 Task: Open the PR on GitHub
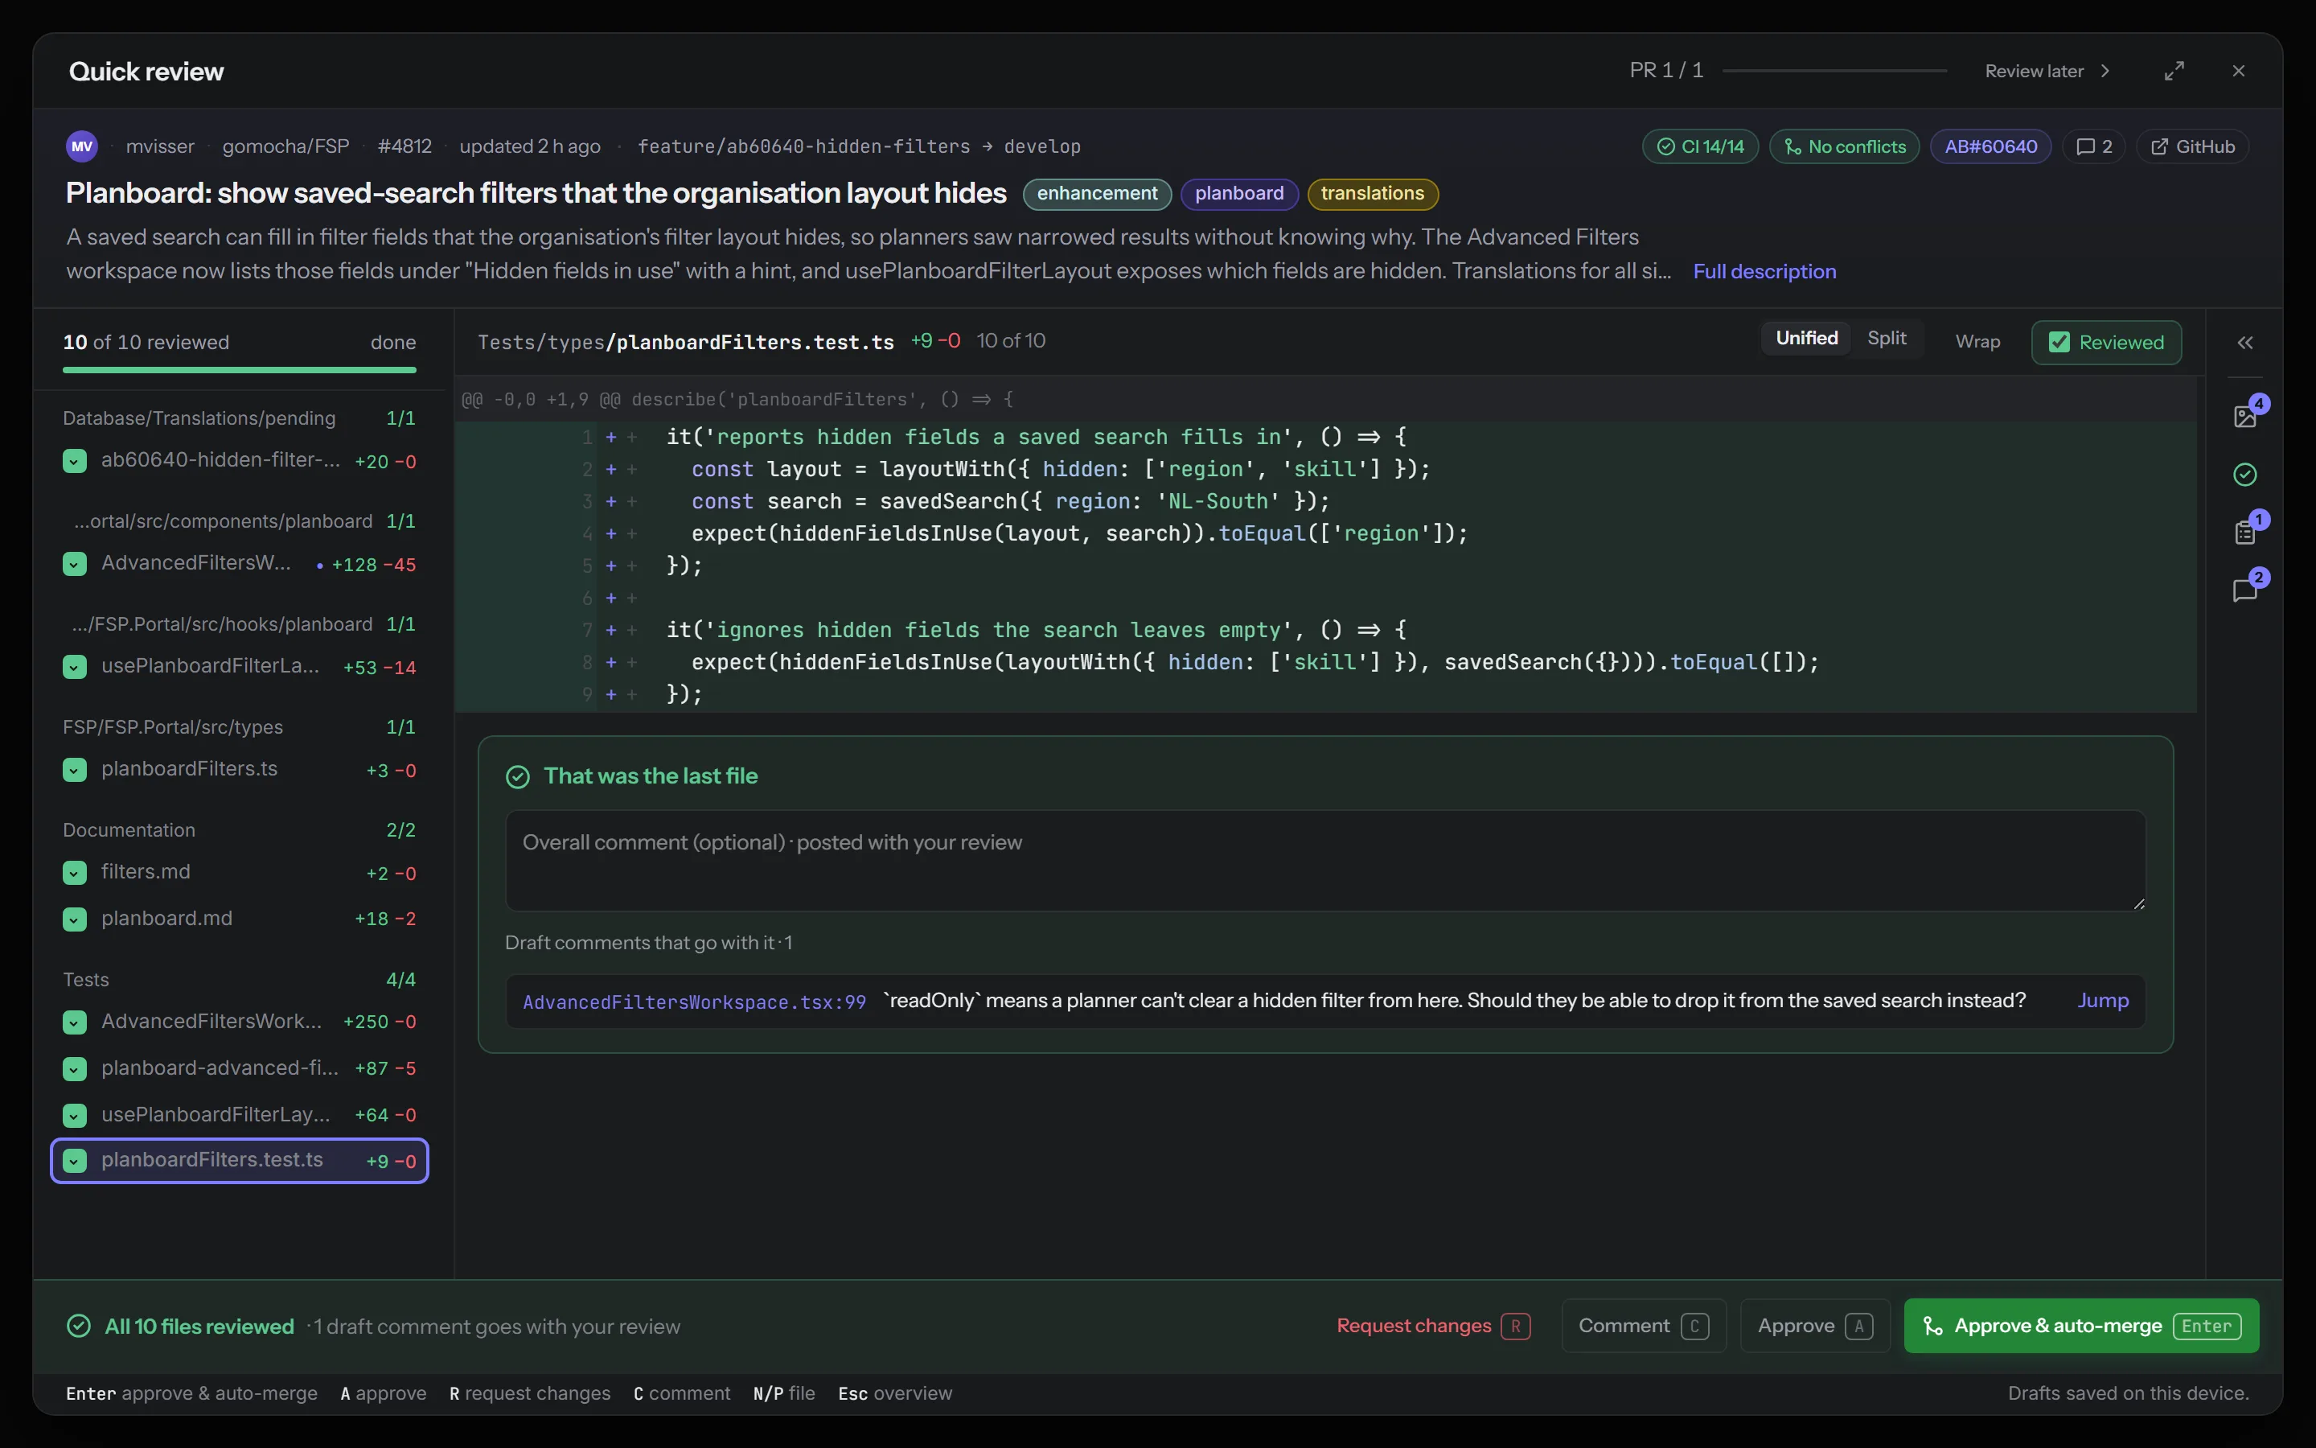[x=2192, y=146]
